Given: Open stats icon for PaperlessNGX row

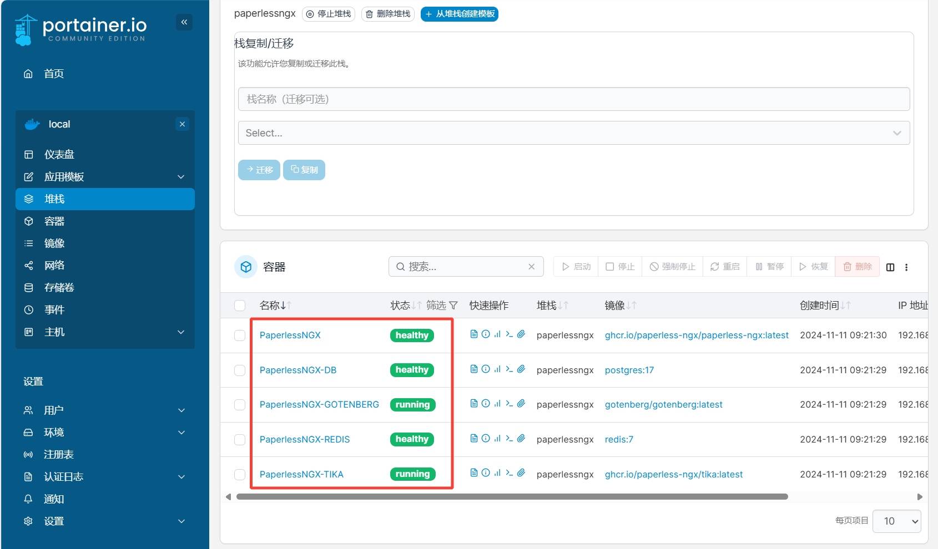Looking at the screenshot, I should (497, 334).
